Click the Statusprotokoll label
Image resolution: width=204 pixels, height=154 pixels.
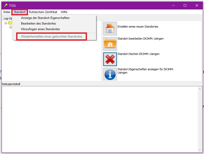(11, 84)
